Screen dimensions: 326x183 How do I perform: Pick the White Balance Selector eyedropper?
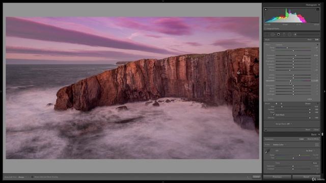[267, 152]
